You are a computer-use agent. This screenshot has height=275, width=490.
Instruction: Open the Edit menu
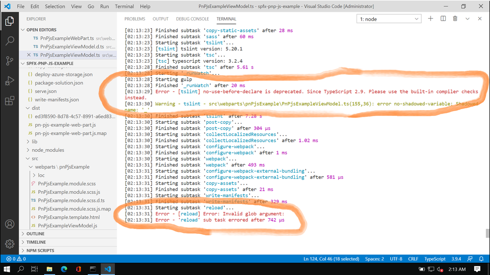(34, 6)
